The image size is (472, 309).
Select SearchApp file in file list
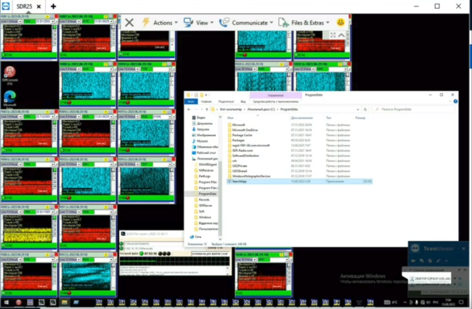(242, 181)
